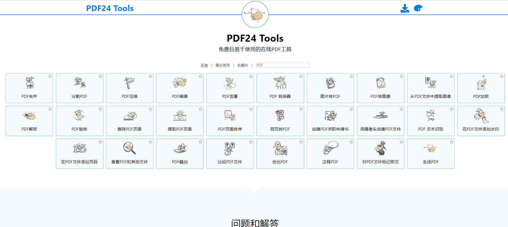Image resolution: width=508 pixels, height=227 pixels.
Task: Favorite PDF签署 with its star
Action: pyautogui.click(x=251, y=76)
